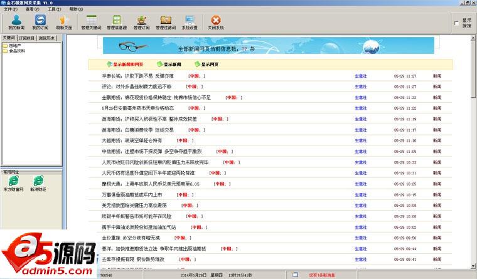This screenshot has width=477, height=279.
Task: Select the 食品饮料 keyword folder
Action: [x=14, y=51]
